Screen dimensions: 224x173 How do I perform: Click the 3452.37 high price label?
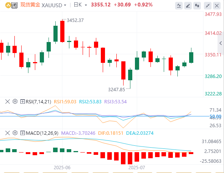[75, 20]
